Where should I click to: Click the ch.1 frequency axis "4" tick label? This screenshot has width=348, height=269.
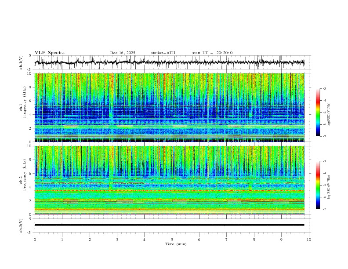click(31, 115)
